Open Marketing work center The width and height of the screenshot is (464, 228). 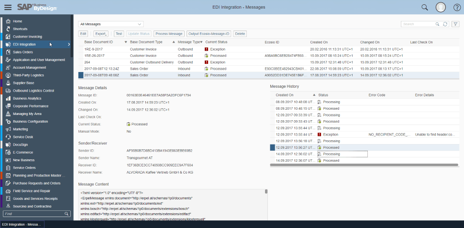tap(20, 129)
